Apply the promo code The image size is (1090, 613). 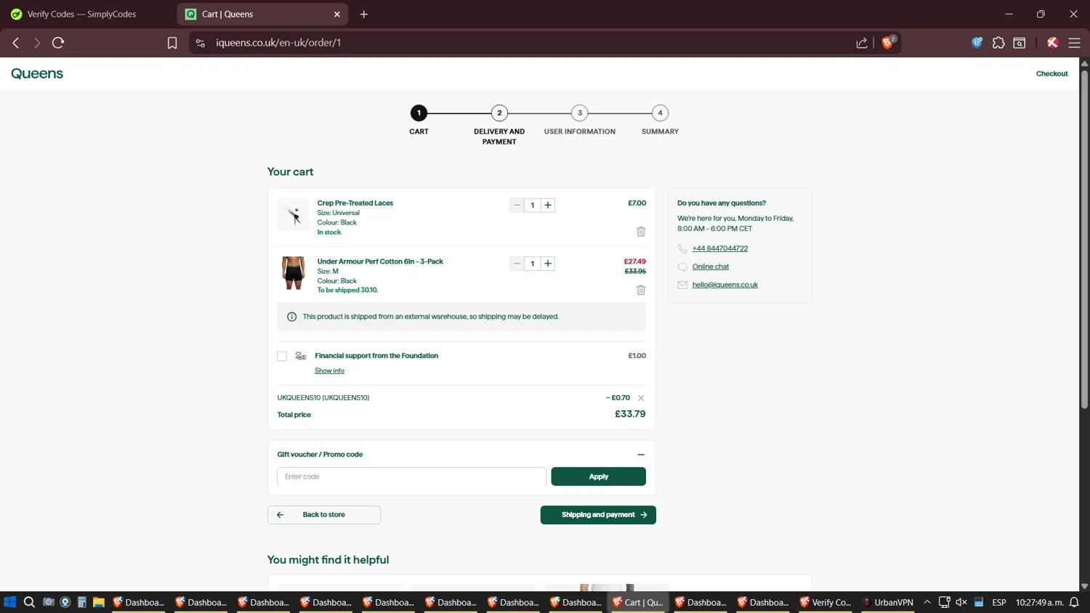pyautogui.click(x=598, y=476)
